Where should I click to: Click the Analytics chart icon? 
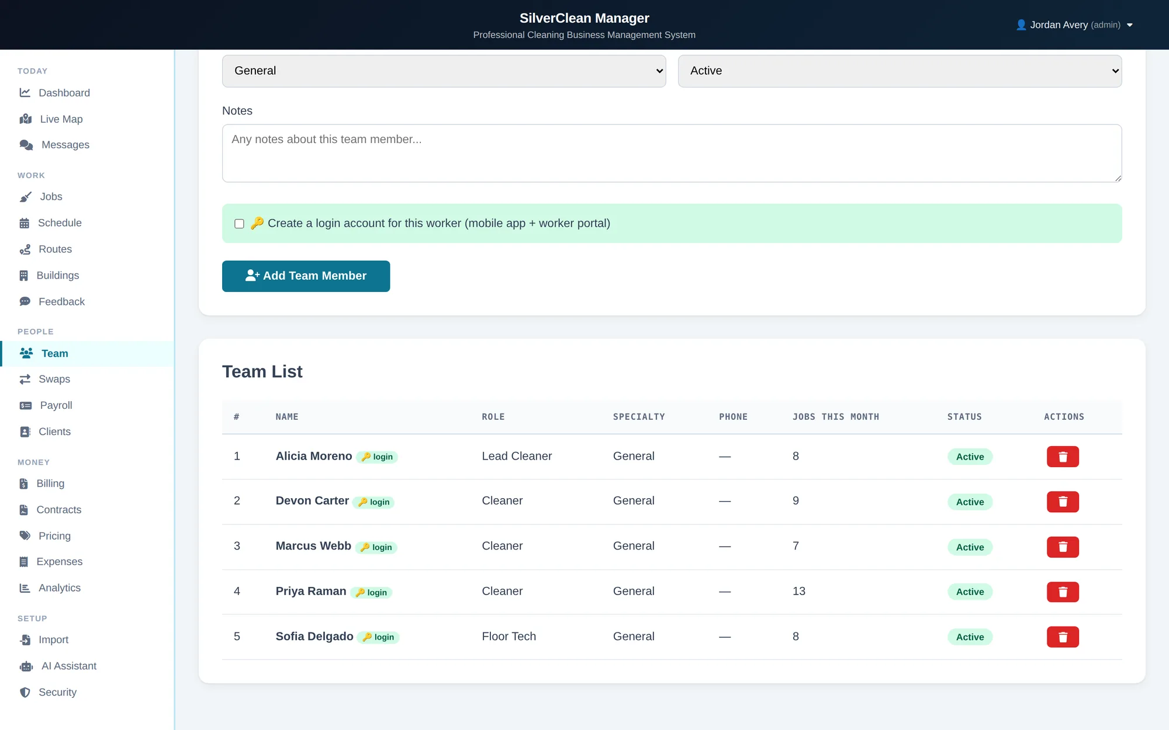[25, 588]
